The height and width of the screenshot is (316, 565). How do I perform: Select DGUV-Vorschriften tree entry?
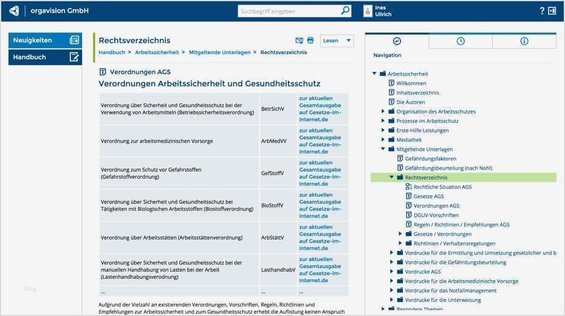click(436, 215)
